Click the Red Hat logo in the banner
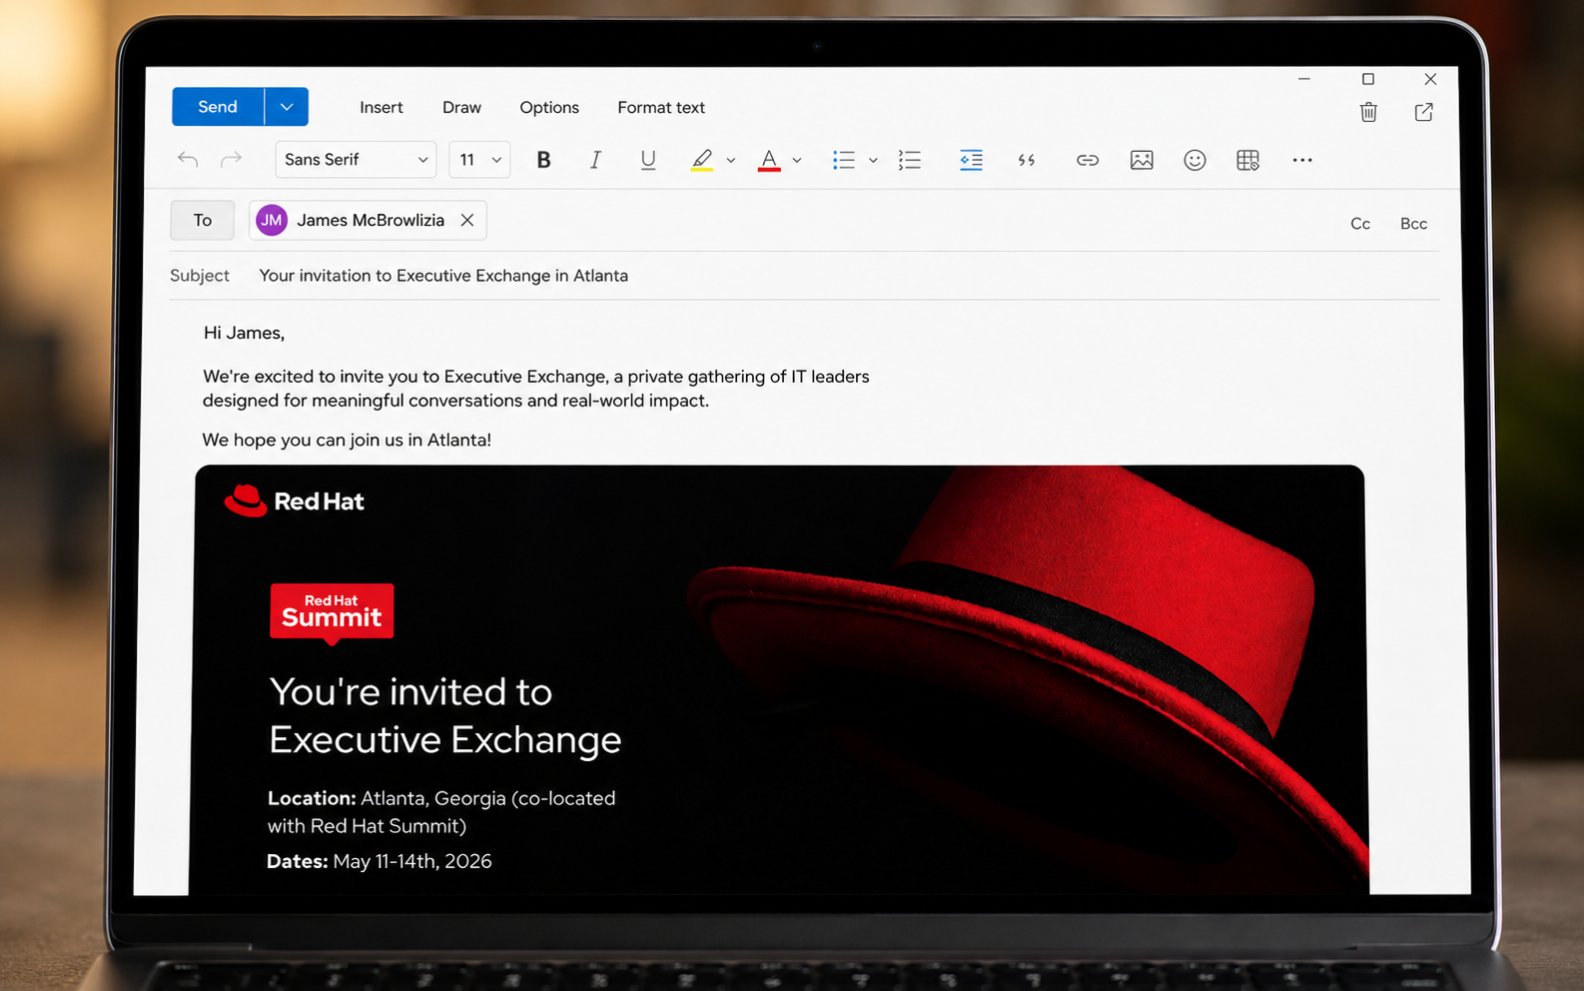Image resolution: width=1584 pixels, height=991 pixels. point(295,501)
